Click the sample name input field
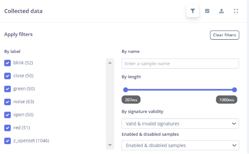The image size is (249, 154). [x=180, y=64]
